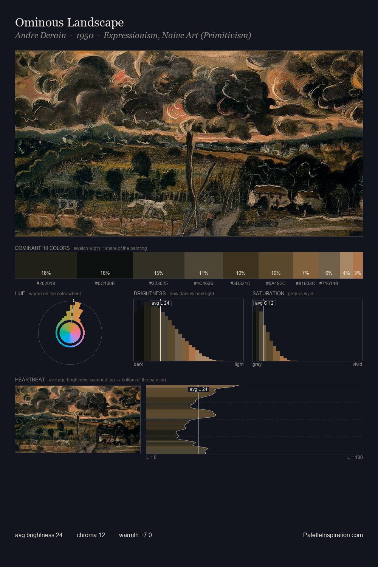The height and width of the screenshot is (567, 378).
Task: Click the 'DOMINANT 10 COLORS' heading
Action: (42, 248)
